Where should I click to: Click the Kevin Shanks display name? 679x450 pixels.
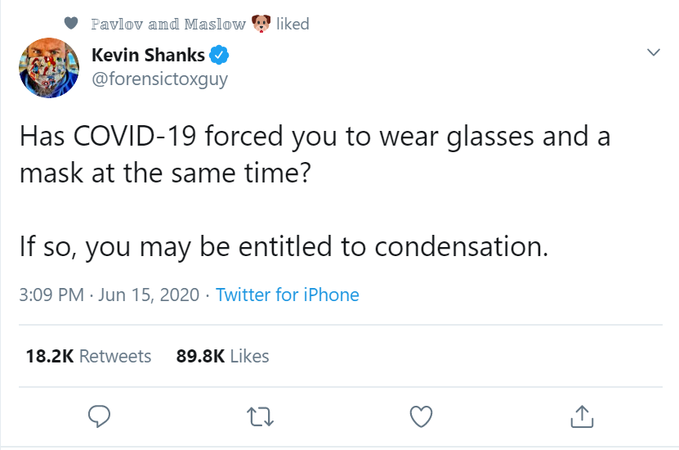(x=148, y=56)
